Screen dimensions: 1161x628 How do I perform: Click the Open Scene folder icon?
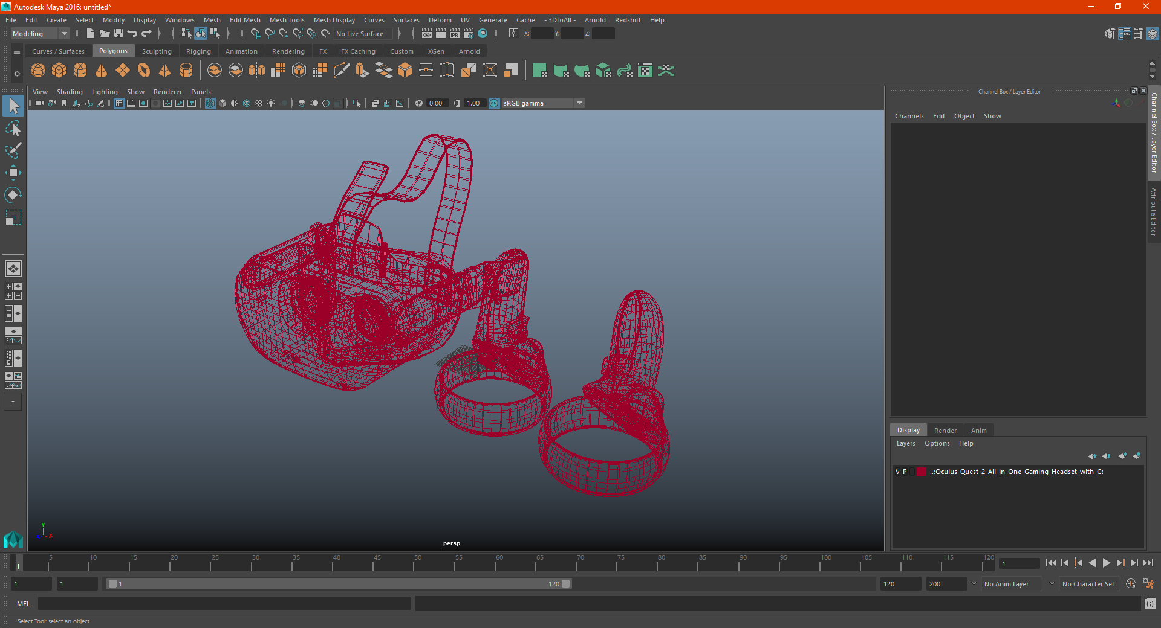click(x=105, y=34)
